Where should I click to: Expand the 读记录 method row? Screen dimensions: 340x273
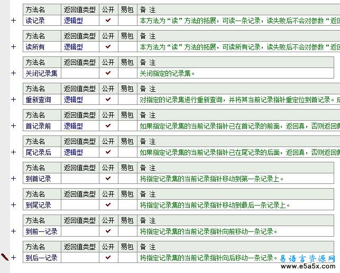coord(13,21)
